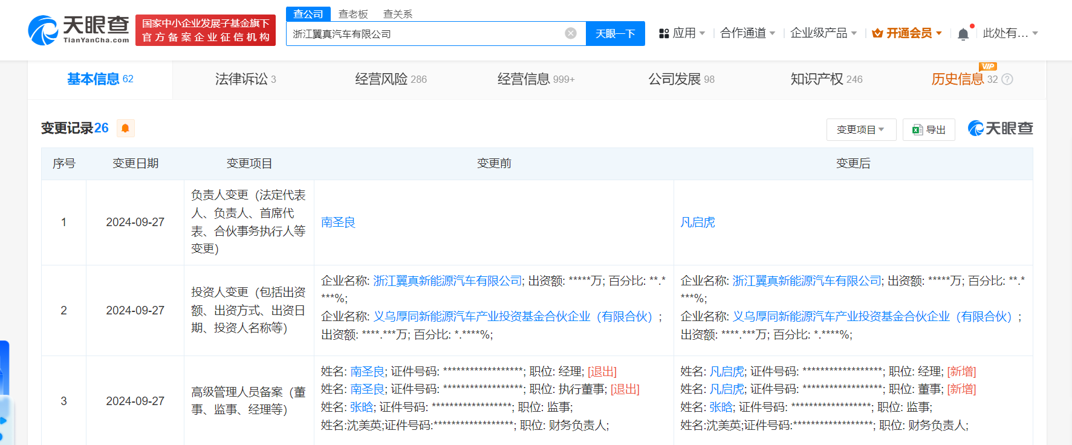Image resolution: width=1072 pixels, height=445 pixels.
Task: Click the date 2024-09-27 in row 1
Action: pyautogui.click(x=135, y=223)
